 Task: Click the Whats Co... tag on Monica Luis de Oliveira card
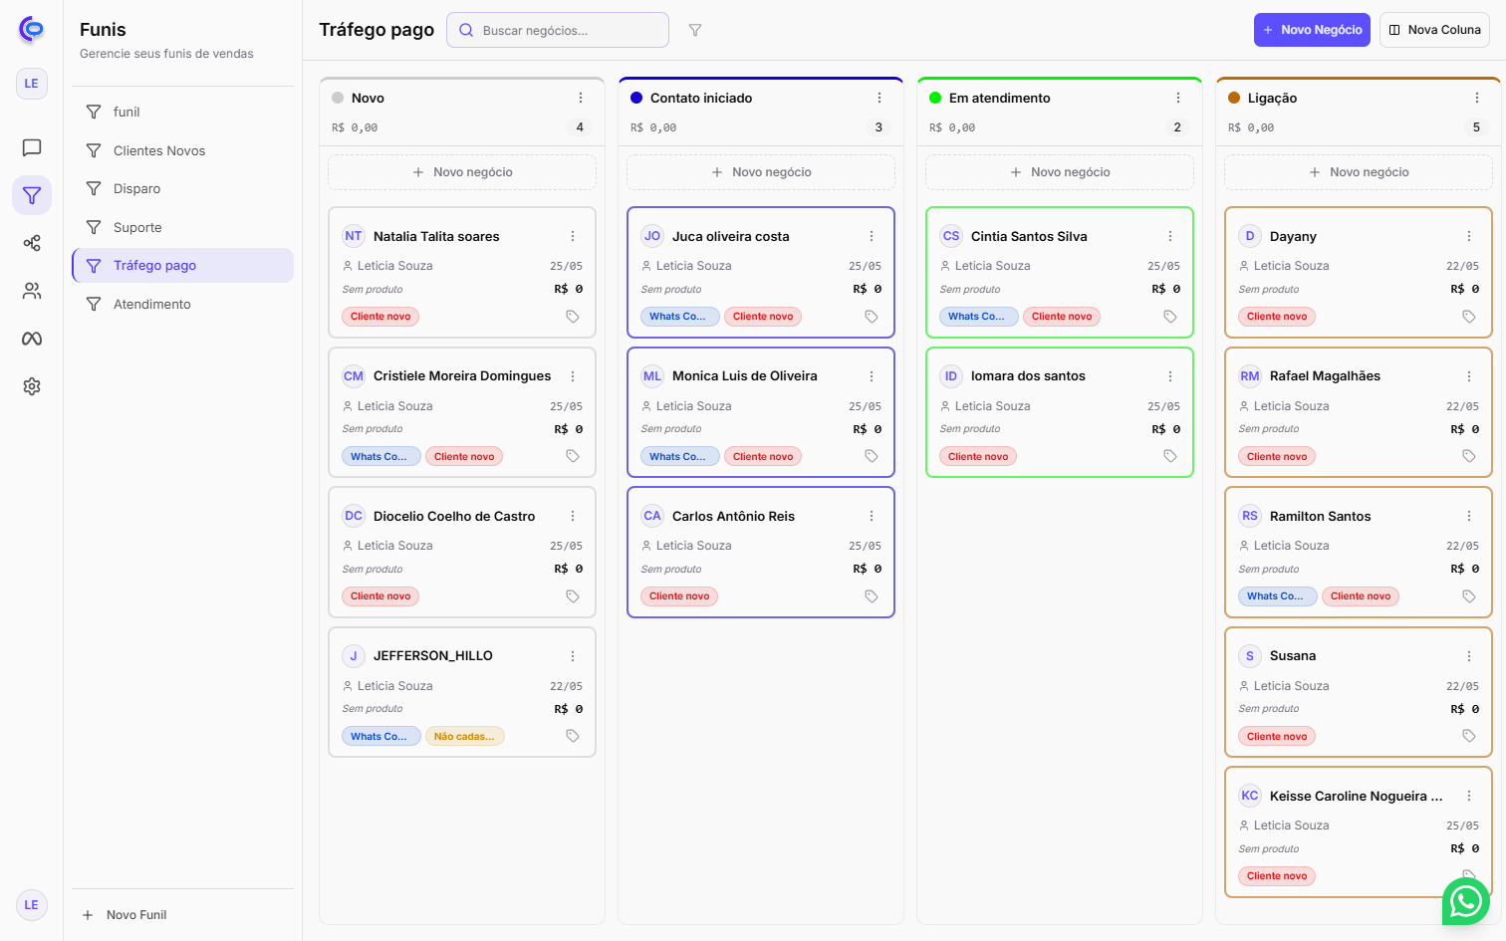679,457
